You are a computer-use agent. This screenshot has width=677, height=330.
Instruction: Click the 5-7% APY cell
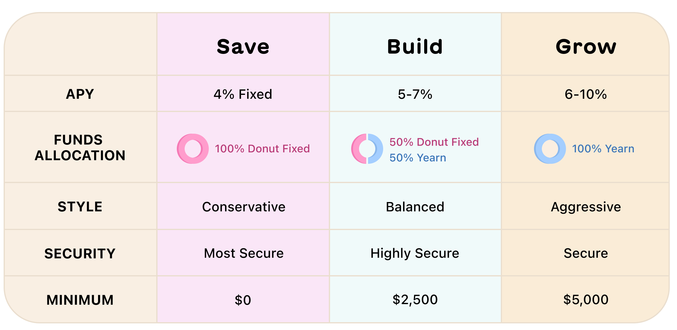415,94
